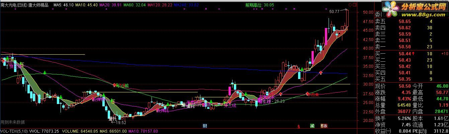
Task: Click the 收益(一) value 0.004
Action: (405, 130)
